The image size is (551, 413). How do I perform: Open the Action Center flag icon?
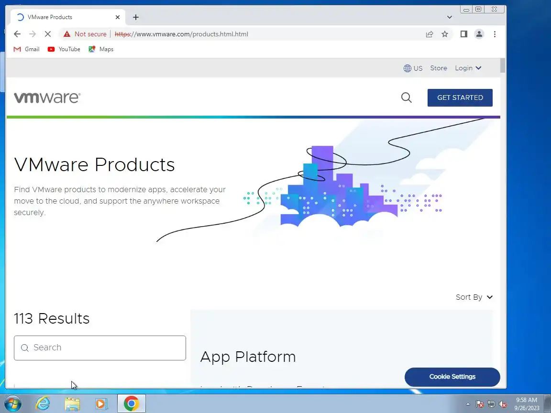480,404
